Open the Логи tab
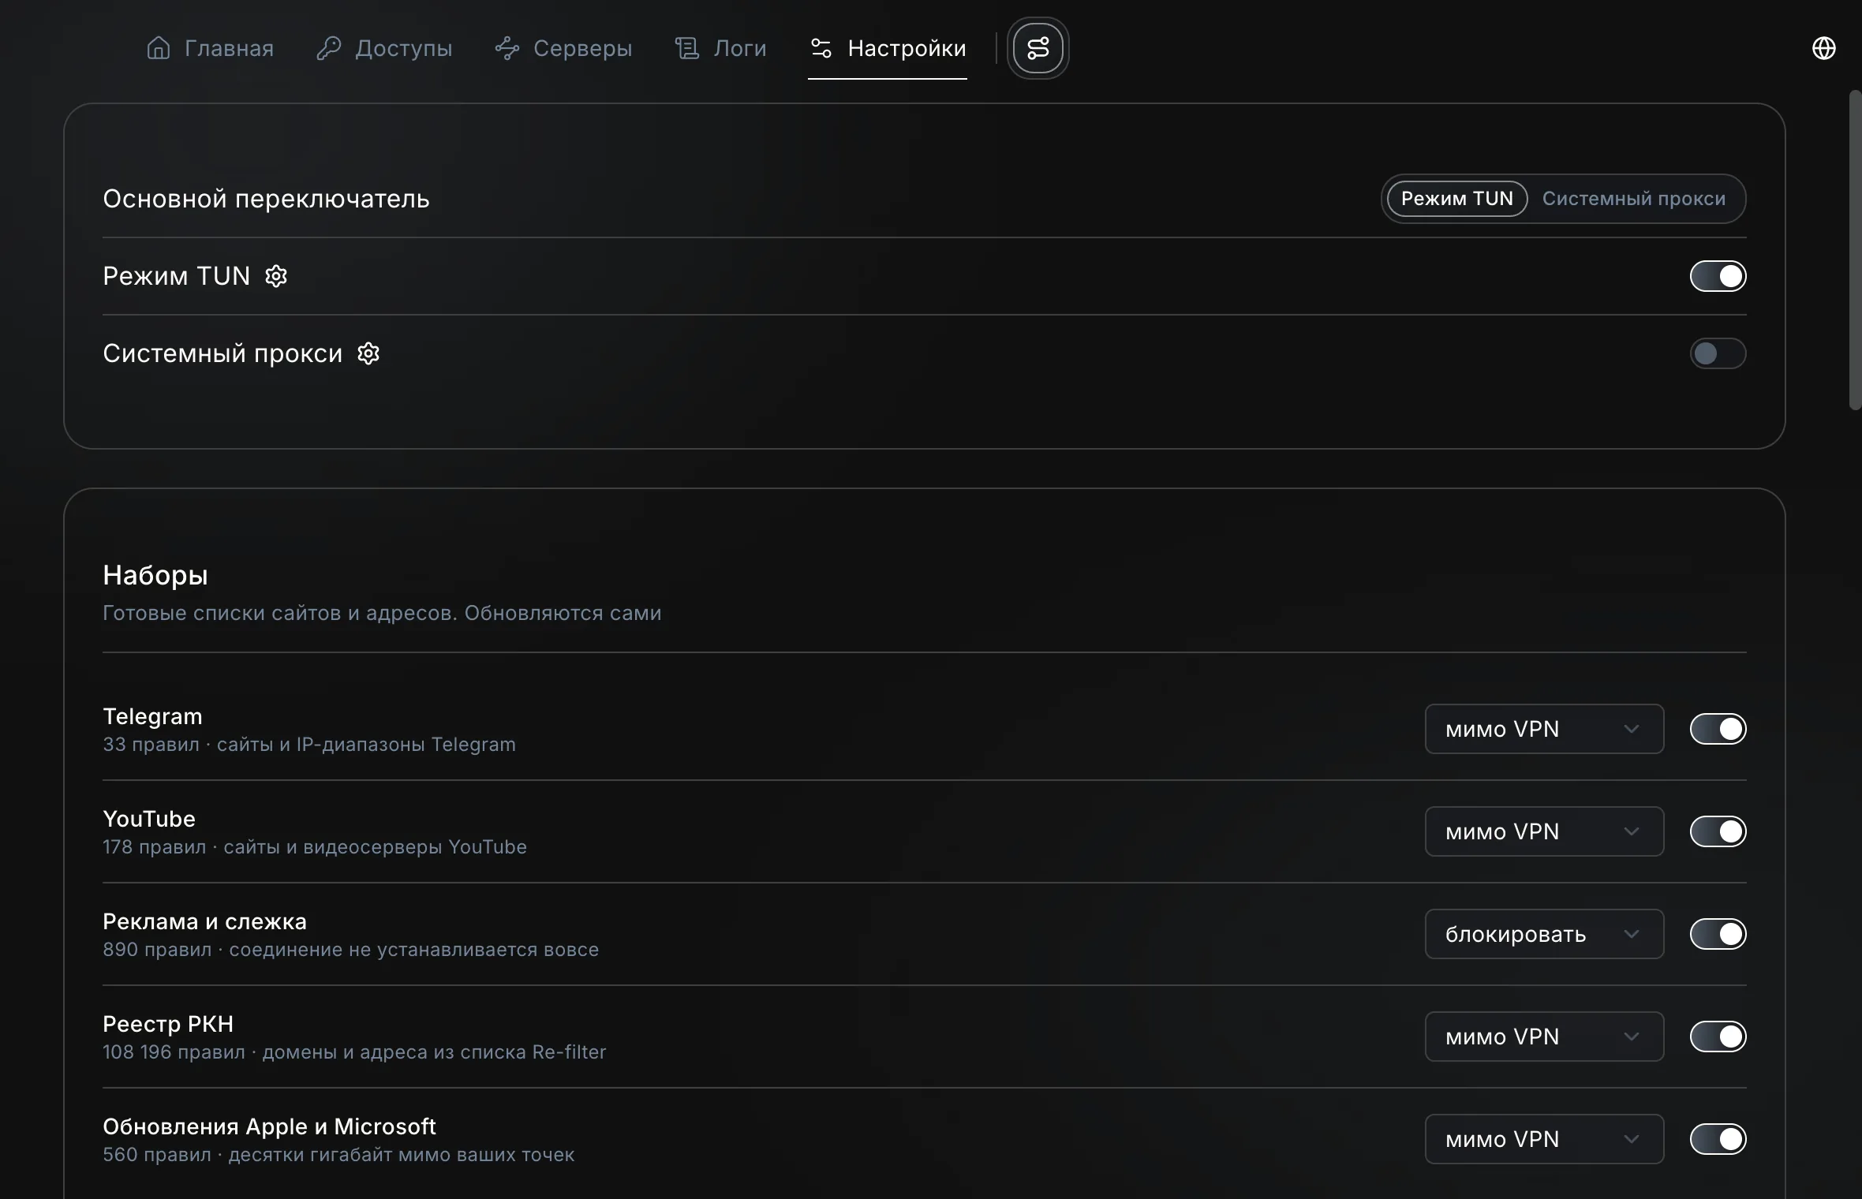This screenshot has width=1862, height=1199. [x=720, y=48]
